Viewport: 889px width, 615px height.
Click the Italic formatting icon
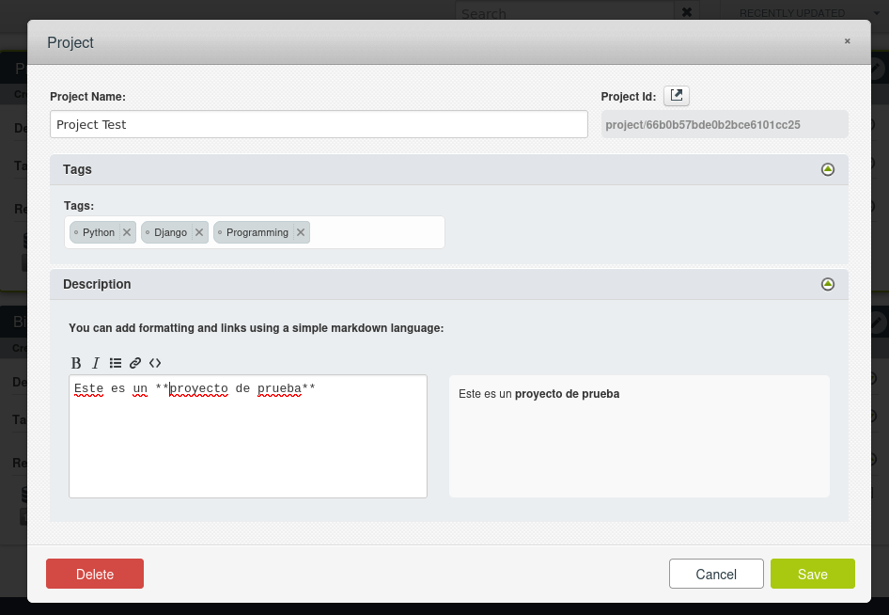[95, 363]
